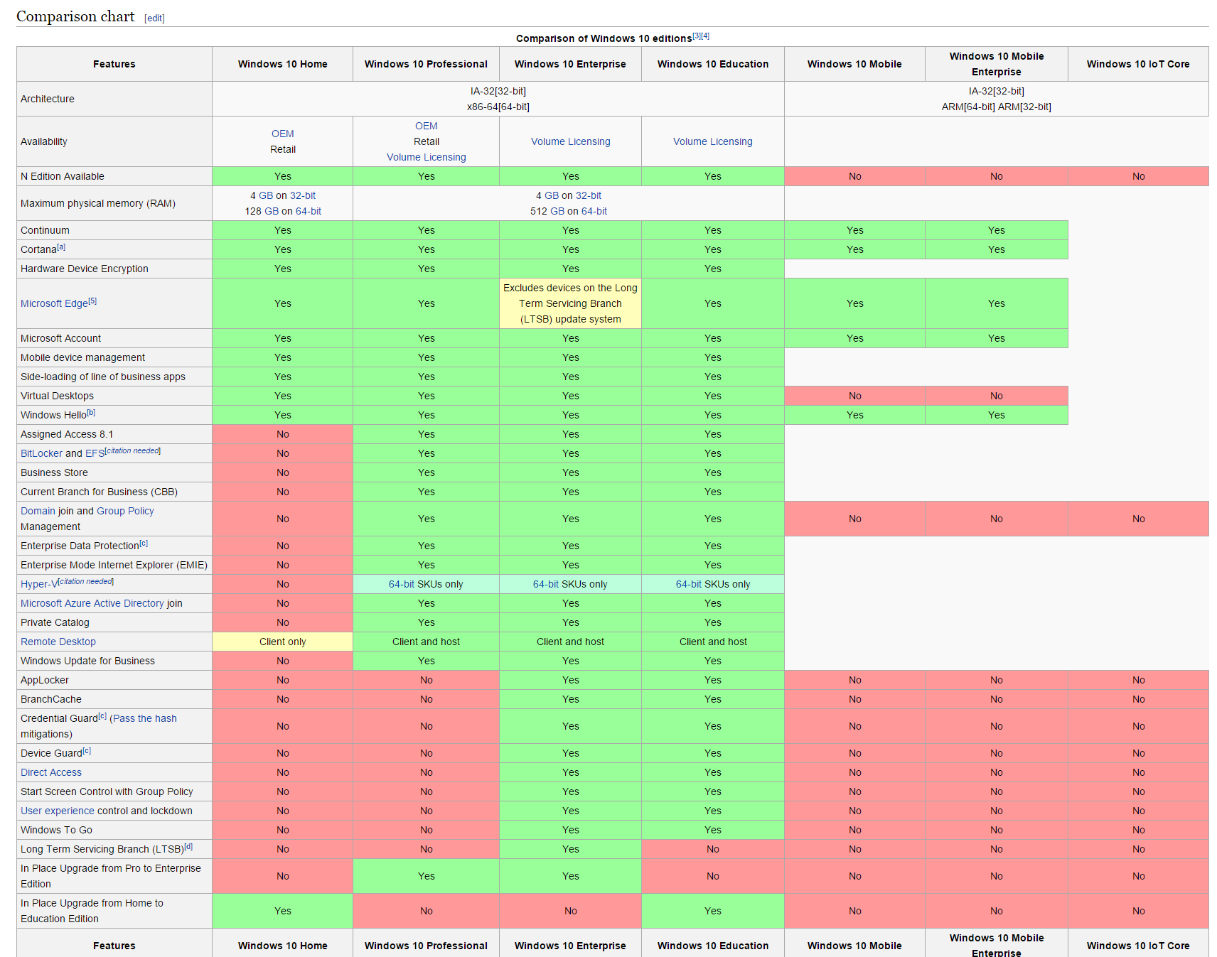Click the edit link beside Comparison chart
The width and height of the screenshot is (1217, 957).
click(x=154, y=18)
